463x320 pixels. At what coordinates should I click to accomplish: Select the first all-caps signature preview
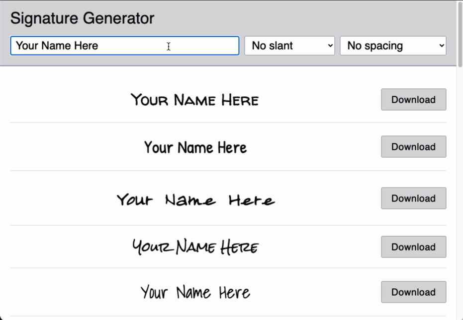(x=194, y=99)
